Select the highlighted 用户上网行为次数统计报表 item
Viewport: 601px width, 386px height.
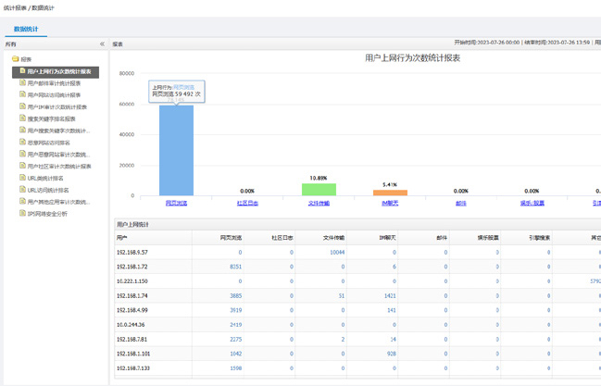(59, 71)
